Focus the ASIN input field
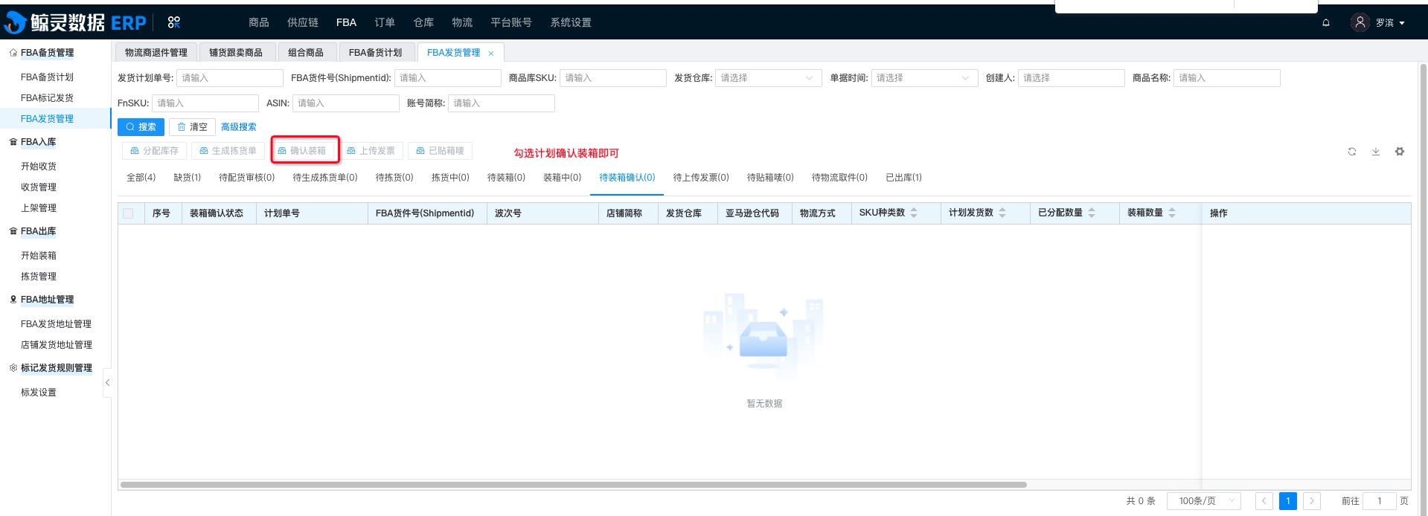 (346, 103)
